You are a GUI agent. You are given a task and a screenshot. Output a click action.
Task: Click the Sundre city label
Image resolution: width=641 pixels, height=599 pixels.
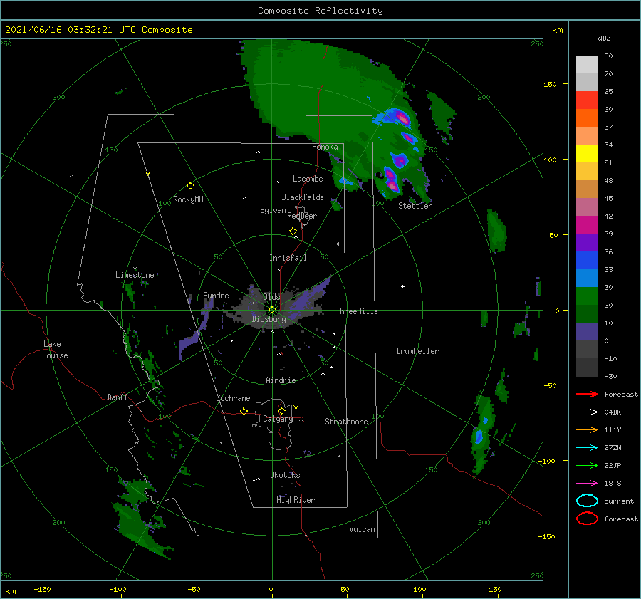pos(216,295)
